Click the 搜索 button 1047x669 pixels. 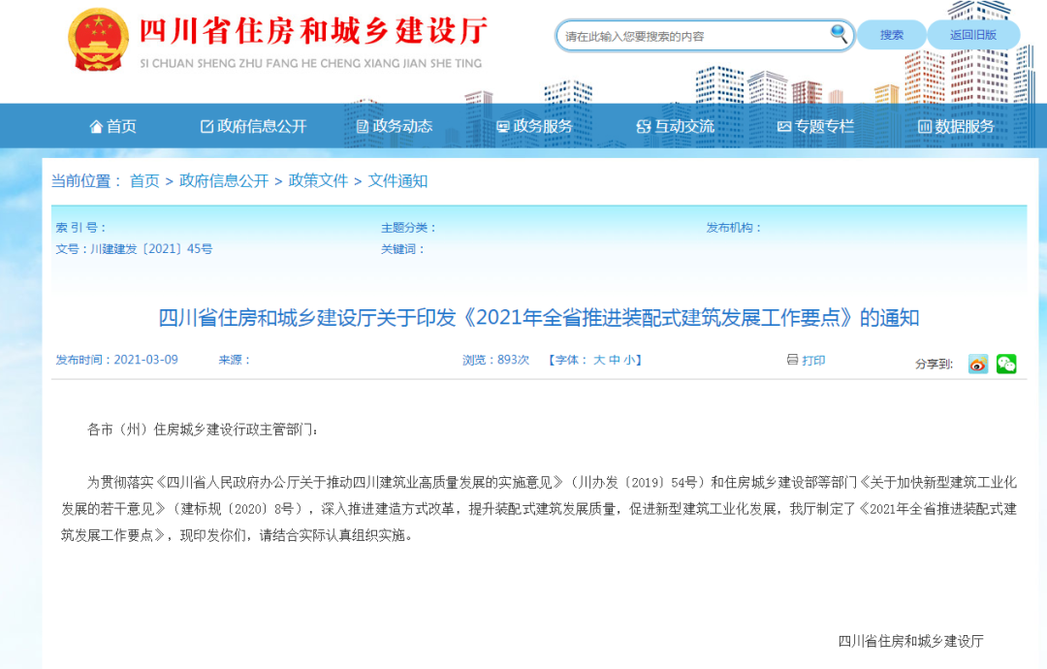click(892, 35)
